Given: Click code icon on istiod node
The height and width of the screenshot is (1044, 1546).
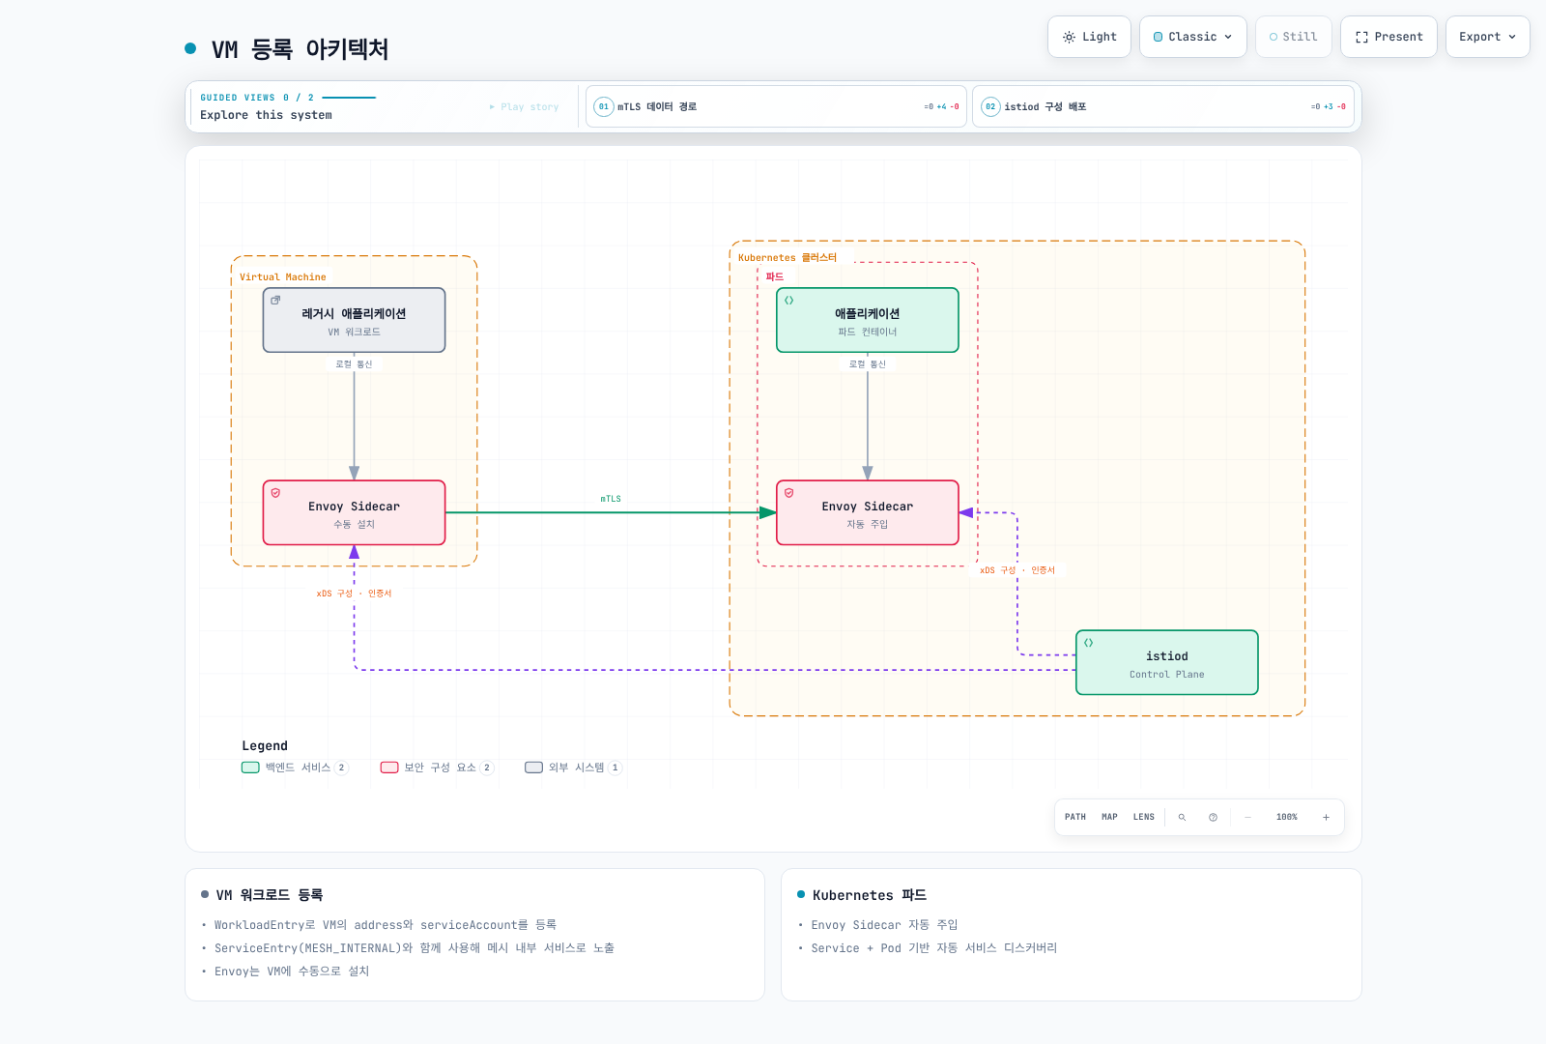Looking at the screenshot, I should 1089,643.
